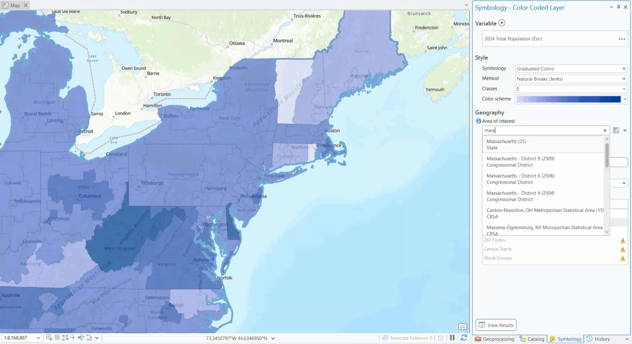The height and width of the screenshot is (344, 632).
Task: Open the map scale dropdown
Action: 38,338
